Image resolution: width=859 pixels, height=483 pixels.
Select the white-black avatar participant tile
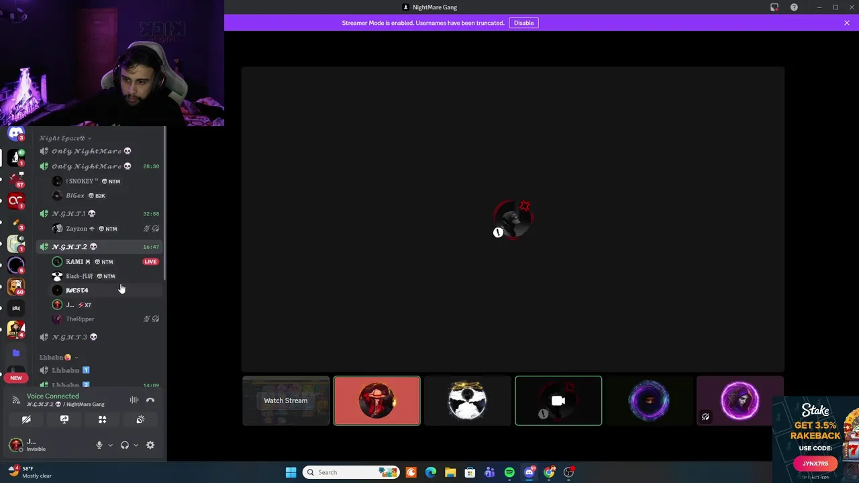[x=468, y=400]
